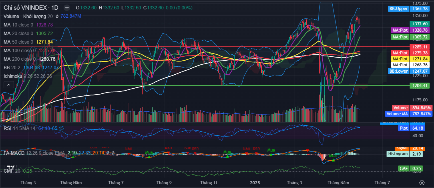The height and width of the screenshot is (188, 434).
Task: Select the BB 20 2 indicator legend
Action: click(x=12, y=68)
